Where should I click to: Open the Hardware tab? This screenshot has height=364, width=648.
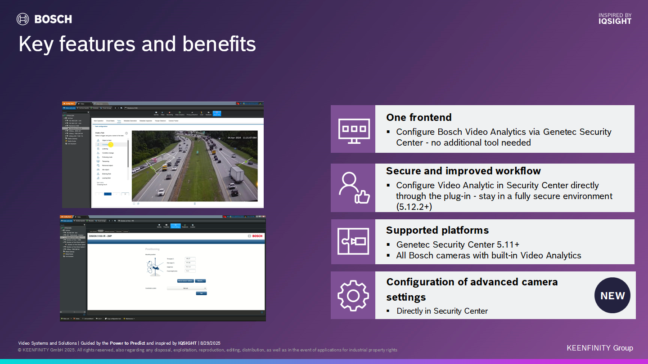click(x=208, y=114)
